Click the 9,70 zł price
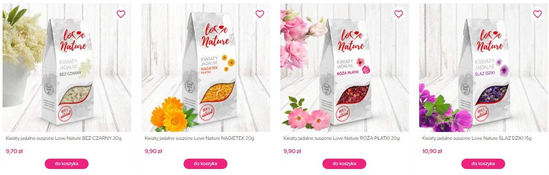 (14, 151)
